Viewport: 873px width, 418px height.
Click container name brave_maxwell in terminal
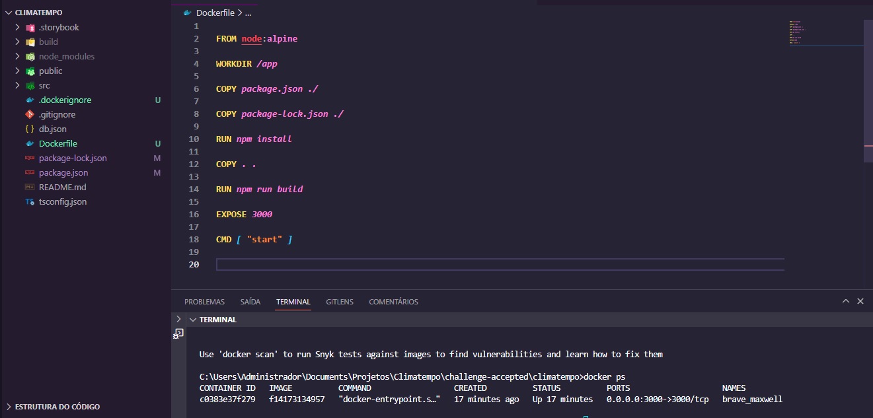(752, 400)
